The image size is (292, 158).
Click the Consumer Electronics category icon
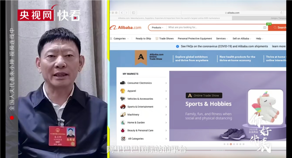click(123, 83)
